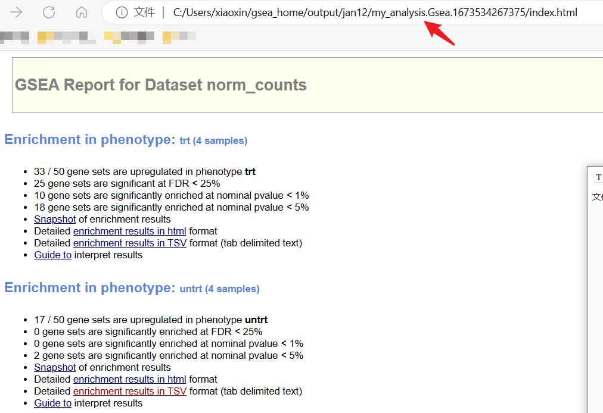
Task: Click the first blurred bookmark bar item
Action: [x=14, y=37]
